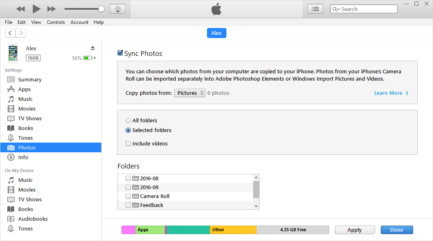Open the Learn More link
The height and width of the screenshot is (241, 433).
point(388,93)
